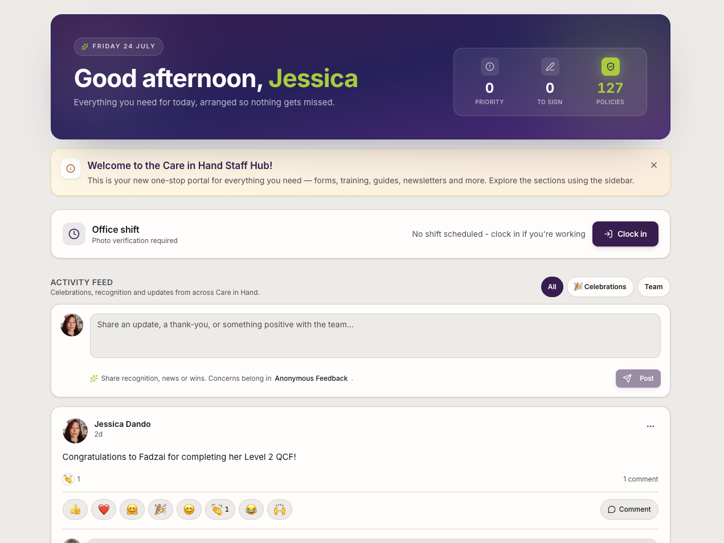Image resolution: width=724 pixels, height=543 pixels.
Task: Click the To Sign pen icon
Action: pos(550,67)
